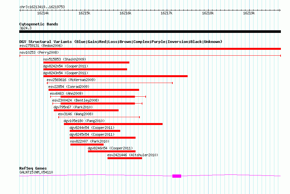Viewport: 290px width, 194px height.
Task: Click the esv2759131 (Redon2006) label
Action: (x=41, y=46)
